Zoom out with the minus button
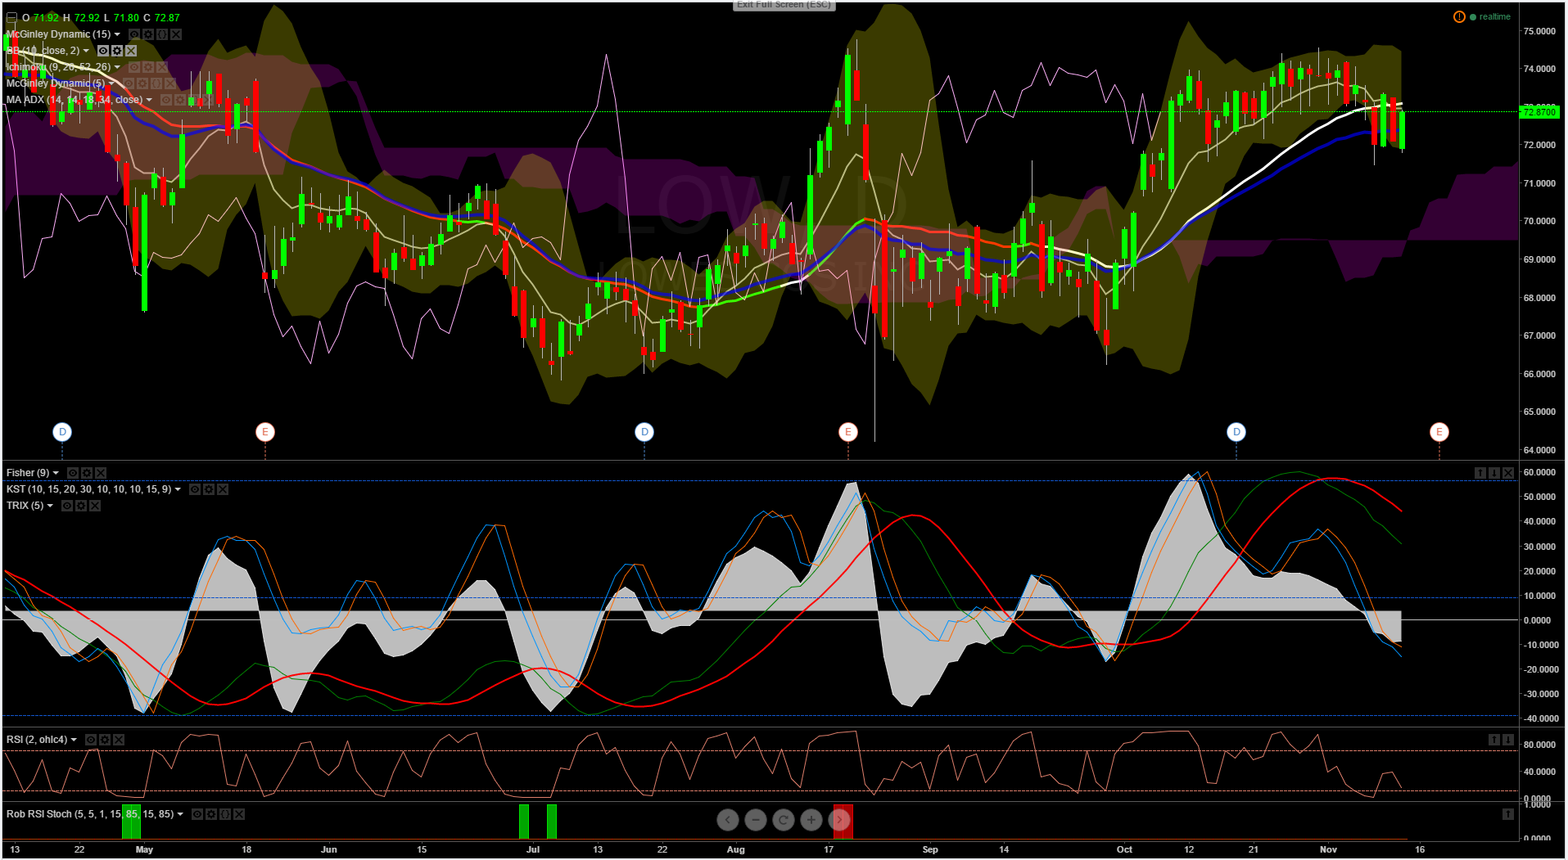1568x860 pixels. tap(756, 820)
